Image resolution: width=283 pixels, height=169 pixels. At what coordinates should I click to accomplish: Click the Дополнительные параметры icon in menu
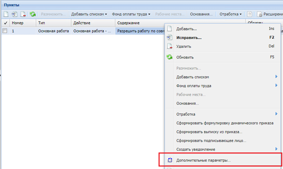pos(169,160)
